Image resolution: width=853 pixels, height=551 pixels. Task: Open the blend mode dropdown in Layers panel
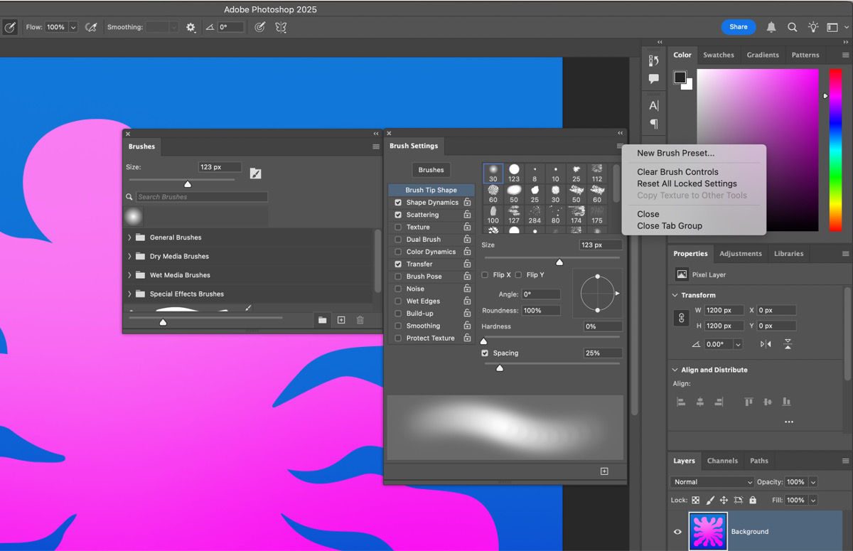[711, 481]
